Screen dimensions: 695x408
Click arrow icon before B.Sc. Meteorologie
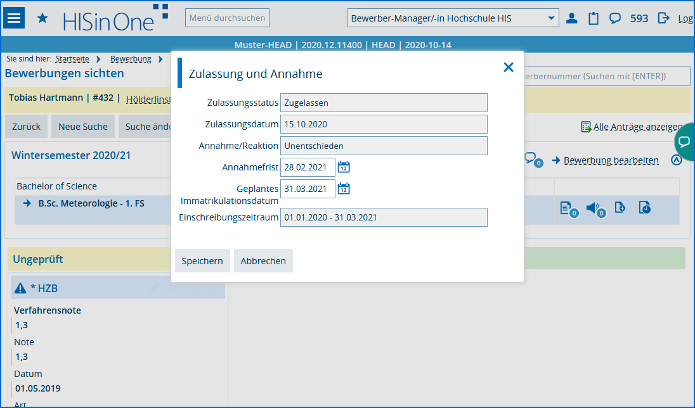click(27, 203)
